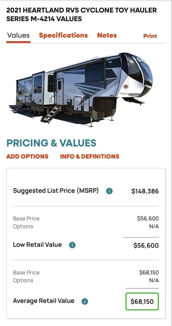Click the info icon next to Average Retail Value
This screenshot has height=326, width=172.
85,301
